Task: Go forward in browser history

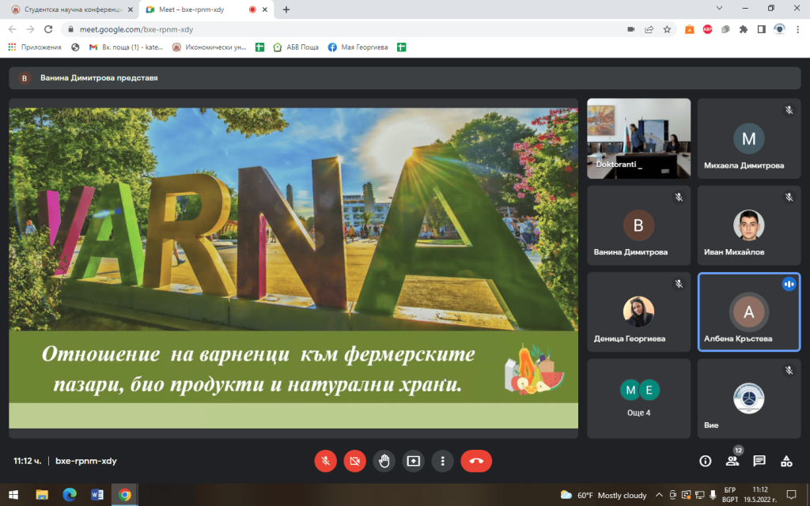Action: coord(31,29)
